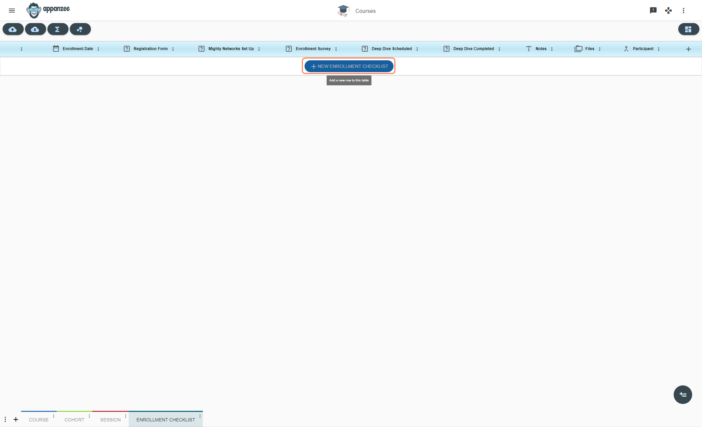Click the Deep Dive Completed type icon

pos(446,49)
